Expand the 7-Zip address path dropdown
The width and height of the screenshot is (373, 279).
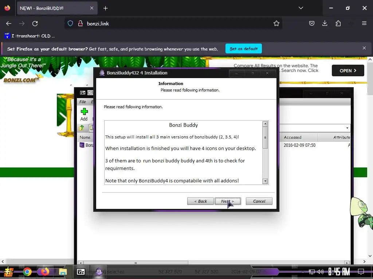click(x=347, y=128)
